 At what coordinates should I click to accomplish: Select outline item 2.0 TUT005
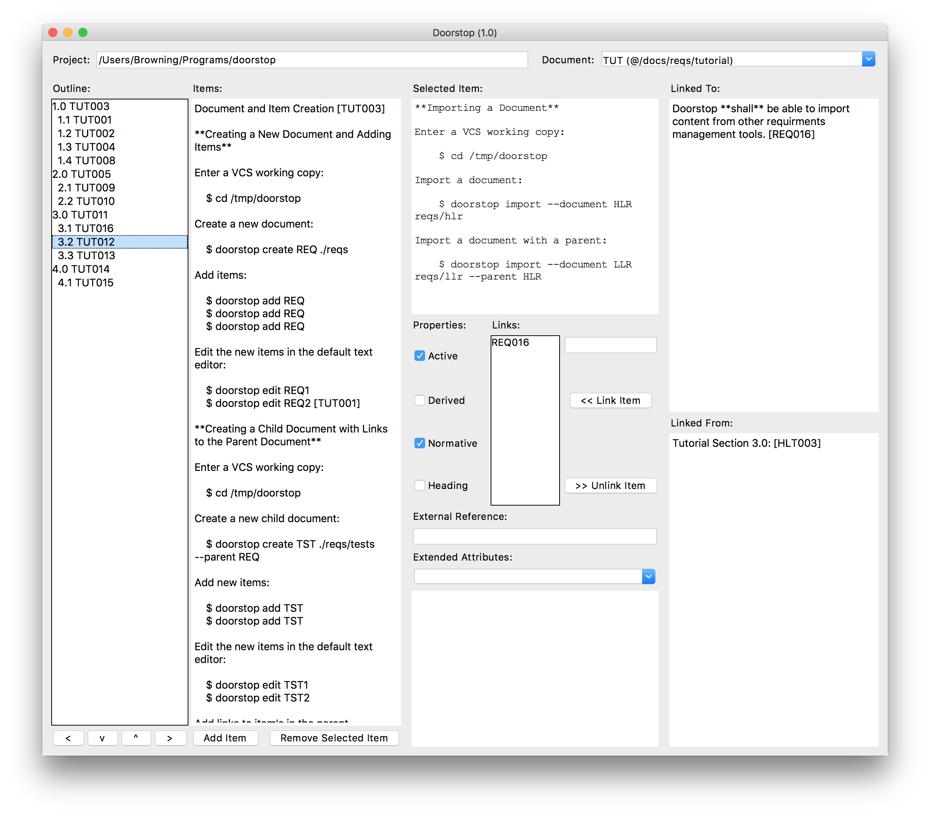(x=120, y=174)
